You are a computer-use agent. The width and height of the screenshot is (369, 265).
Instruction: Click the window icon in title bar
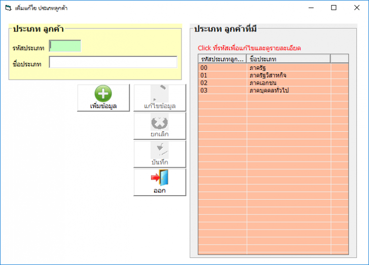(x=8, y=8)
